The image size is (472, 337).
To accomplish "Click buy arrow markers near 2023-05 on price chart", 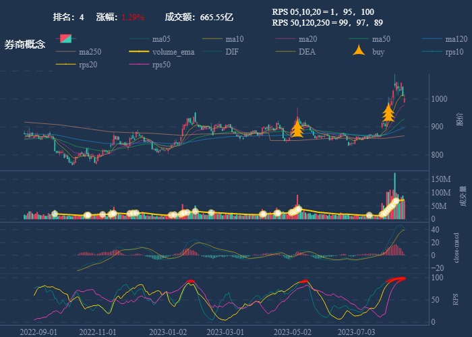I will click(297, 127).
